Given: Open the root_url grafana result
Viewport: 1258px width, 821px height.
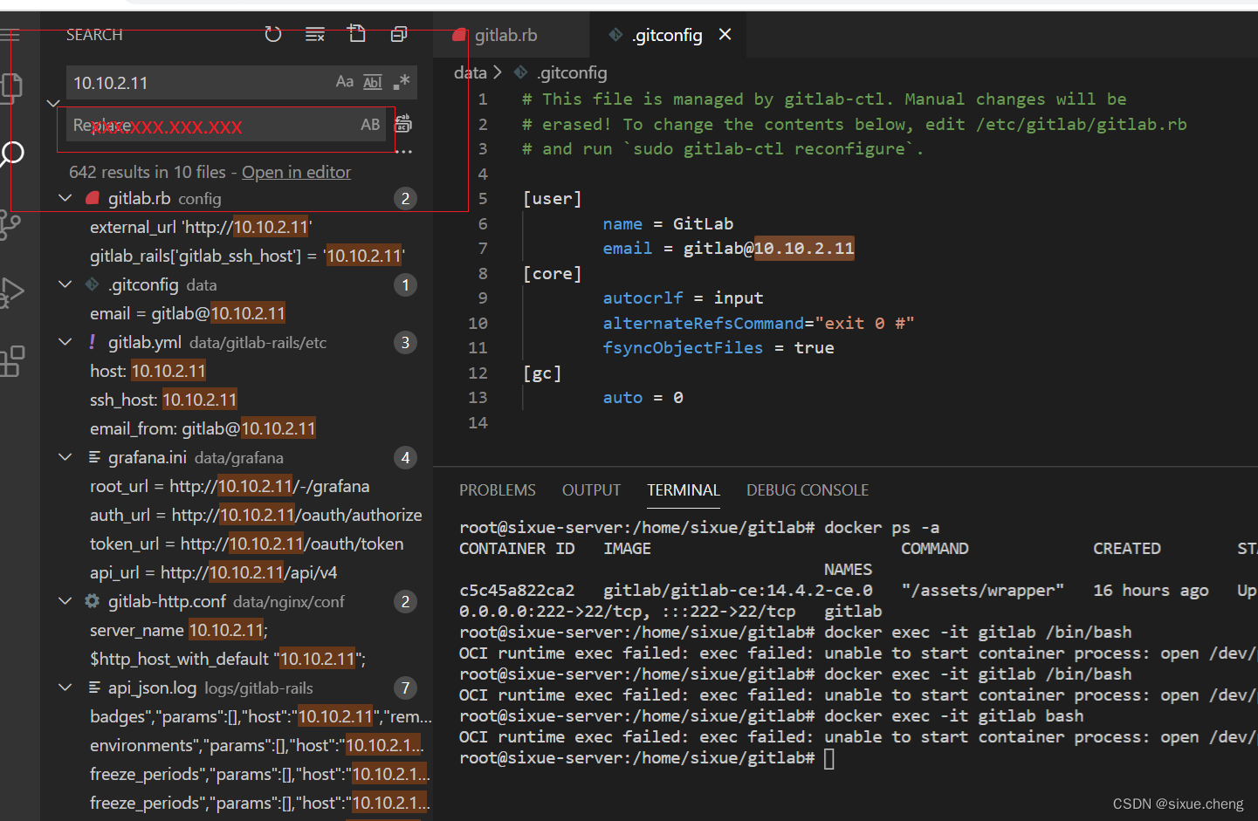Looking at the screenshot, I should (x=230, y=486).
